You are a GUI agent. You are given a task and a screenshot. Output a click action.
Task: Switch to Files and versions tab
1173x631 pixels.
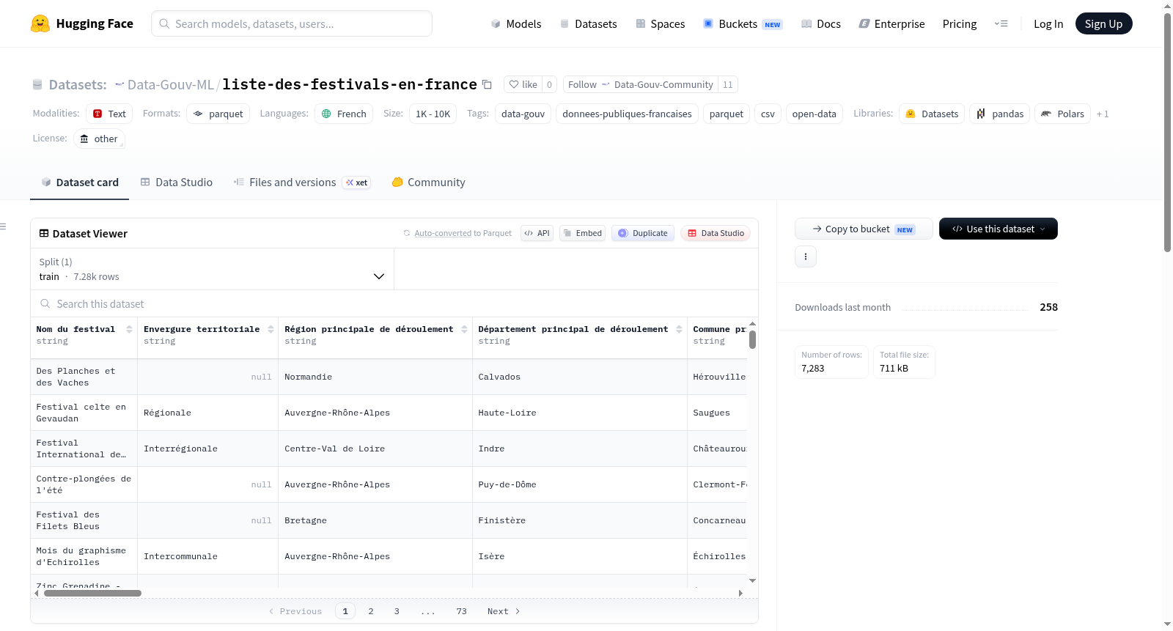point(302,182)
